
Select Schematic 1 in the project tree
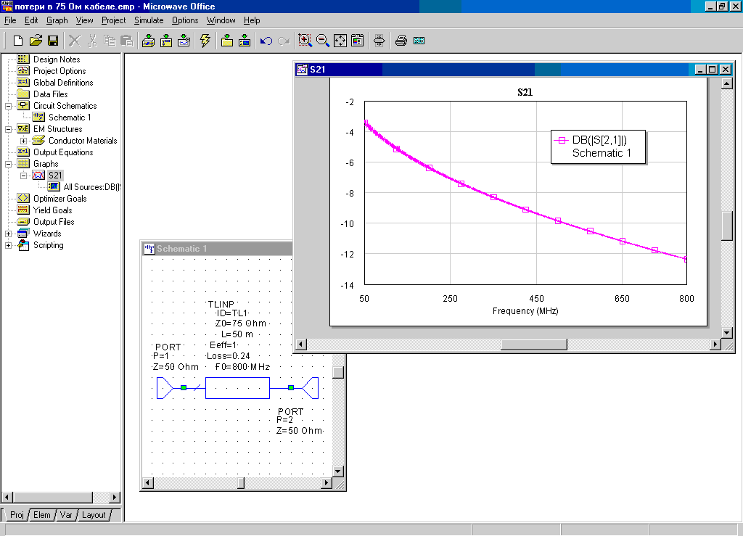69,117
